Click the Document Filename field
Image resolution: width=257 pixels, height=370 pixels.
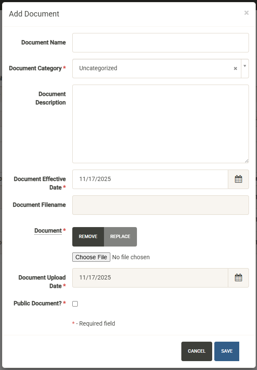tap(160, 205)
